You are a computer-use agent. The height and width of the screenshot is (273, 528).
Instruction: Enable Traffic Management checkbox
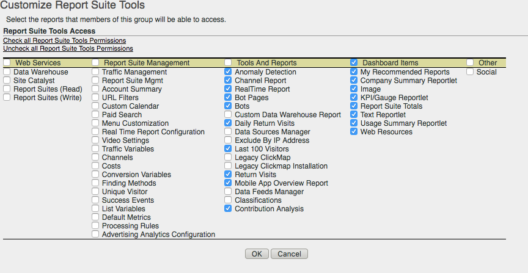pos(95,72)
